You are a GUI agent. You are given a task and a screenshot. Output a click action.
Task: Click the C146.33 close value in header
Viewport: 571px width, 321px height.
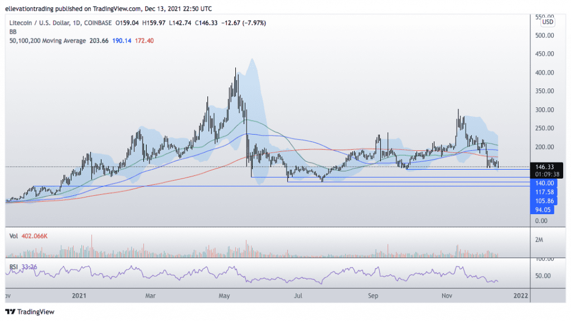pyautogui.click(x=206, y=23)
